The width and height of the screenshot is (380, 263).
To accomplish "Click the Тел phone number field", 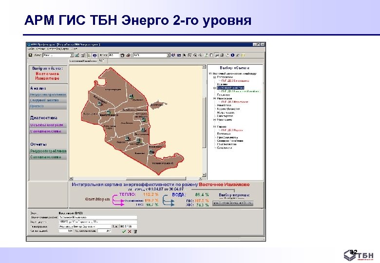I will [128, 226].
